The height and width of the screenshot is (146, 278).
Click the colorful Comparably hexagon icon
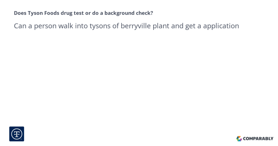(239, 139)
